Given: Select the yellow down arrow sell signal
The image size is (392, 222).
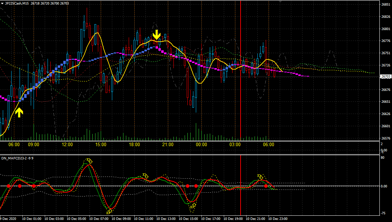Looking at the screenshot, I should tap(157, 35).
